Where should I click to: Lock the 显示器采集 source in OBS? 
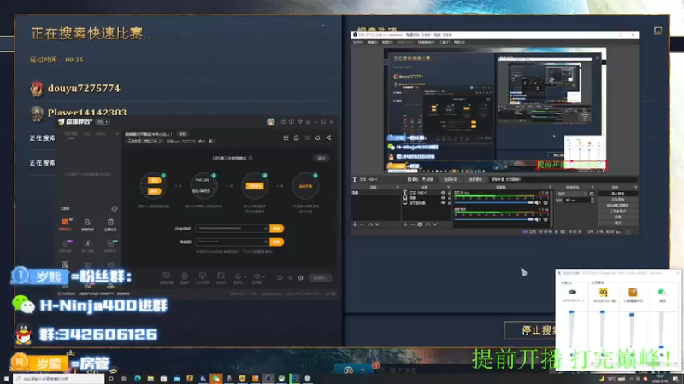(450, 203)
